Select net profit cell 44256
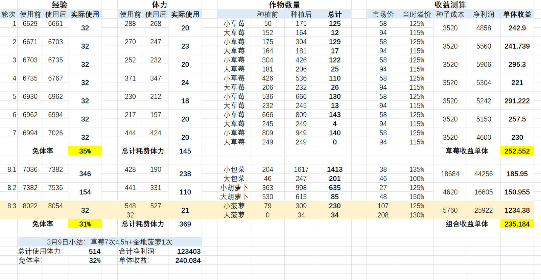The height and width of the screenshot is (280, 541). [x=484, y=173]
